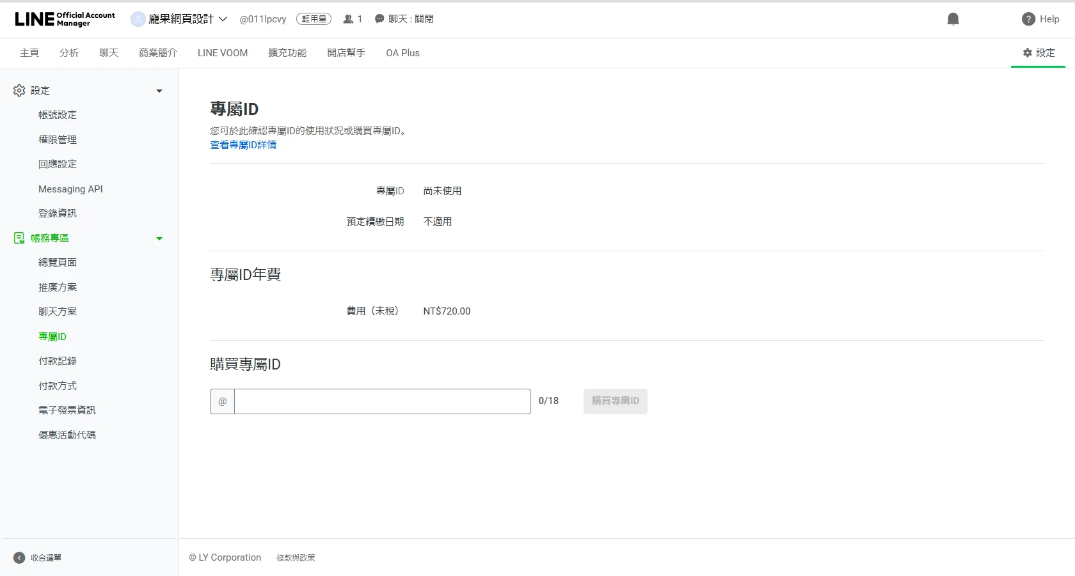
Task: Collapse the 帳務專區 sidebar section
Action: [x=159, y=239]
